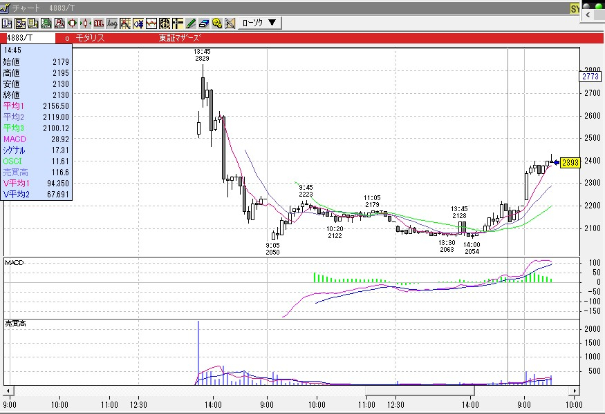Viewport: 605px width, 414px height.
Task: Click the V平均2 value row
Action: (36, 194)
